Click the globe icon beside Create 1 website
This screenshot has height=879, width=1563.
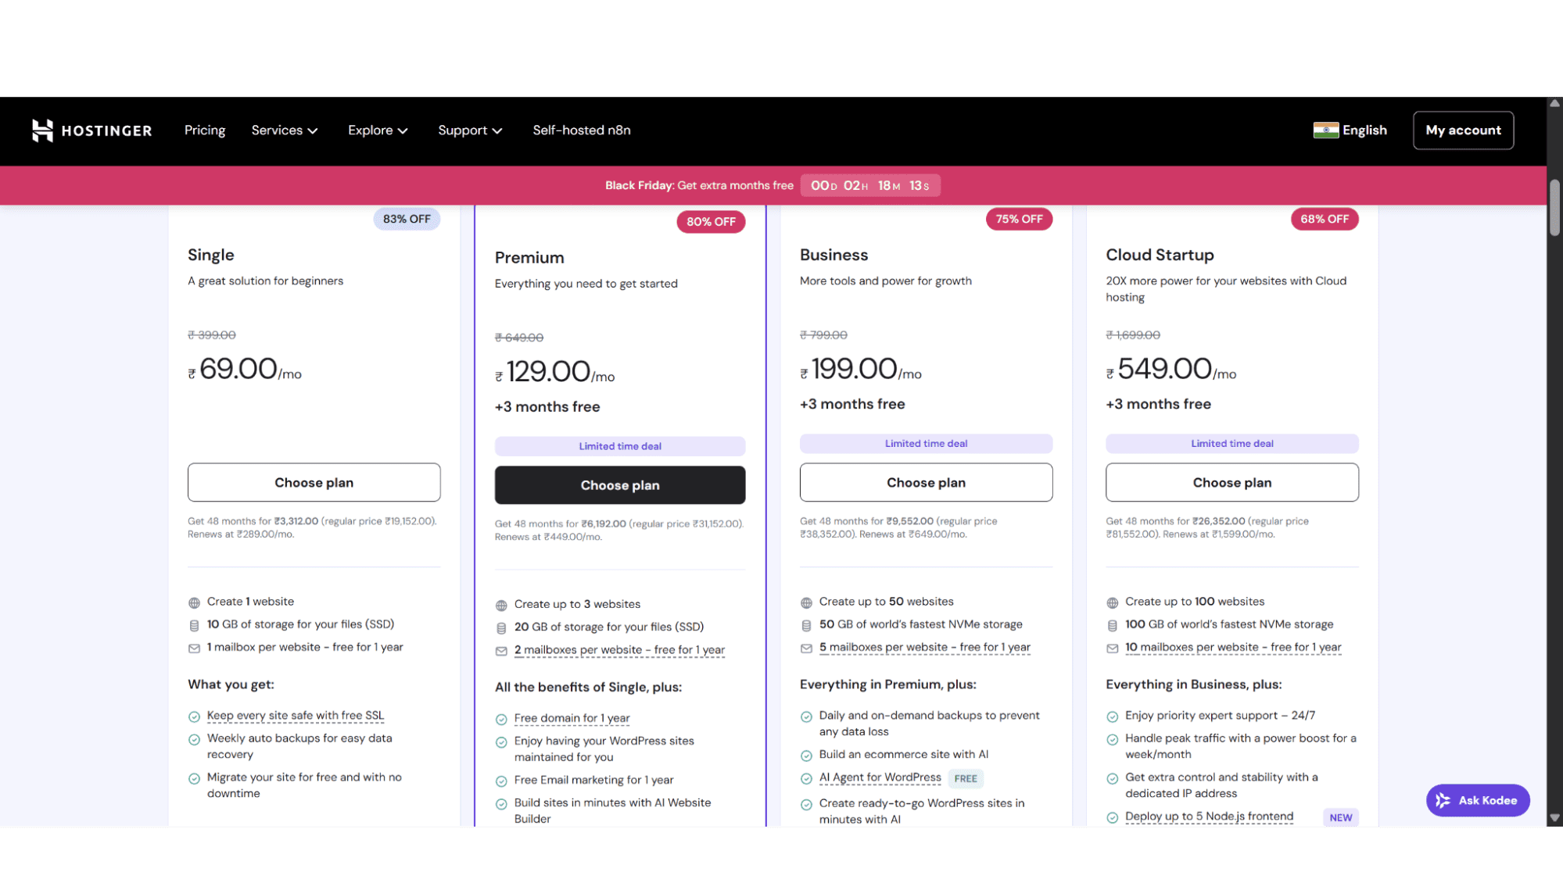click(x=194, y=602)
